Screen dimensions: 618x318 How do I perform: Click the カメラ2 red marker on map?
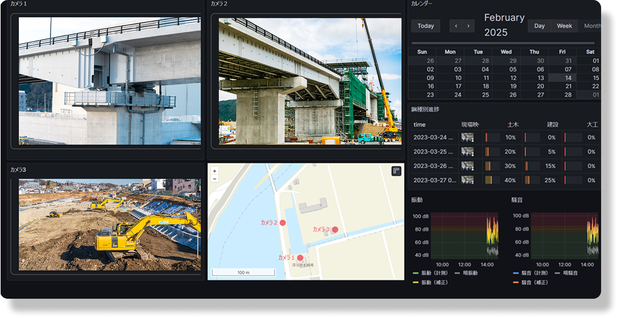point(282,223)
